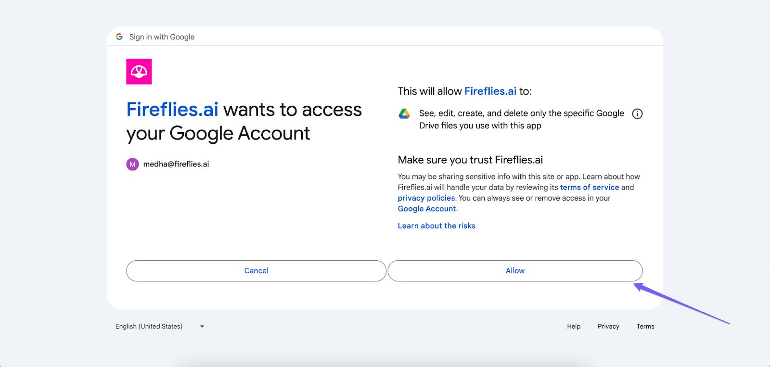Open the privacy policies link
The height and width of the screenshot is (367, 770).
click(x=426, y=198)
